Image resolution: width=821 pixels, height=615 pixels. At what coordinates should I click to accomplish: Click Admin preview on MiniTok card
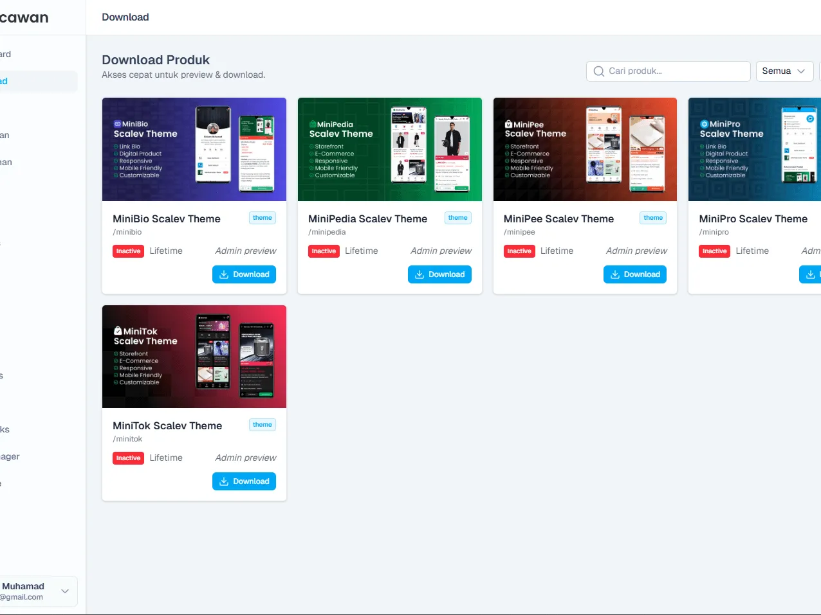coord(246,458)
